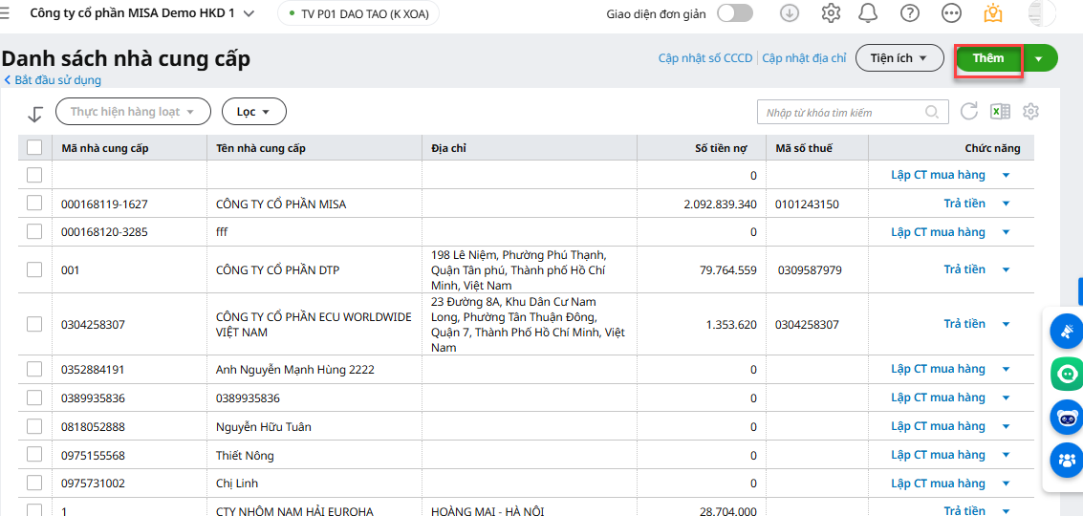Click the help question mark icon
The height and width of the screenshot is (516, 1083).
[x=910, y=13]
